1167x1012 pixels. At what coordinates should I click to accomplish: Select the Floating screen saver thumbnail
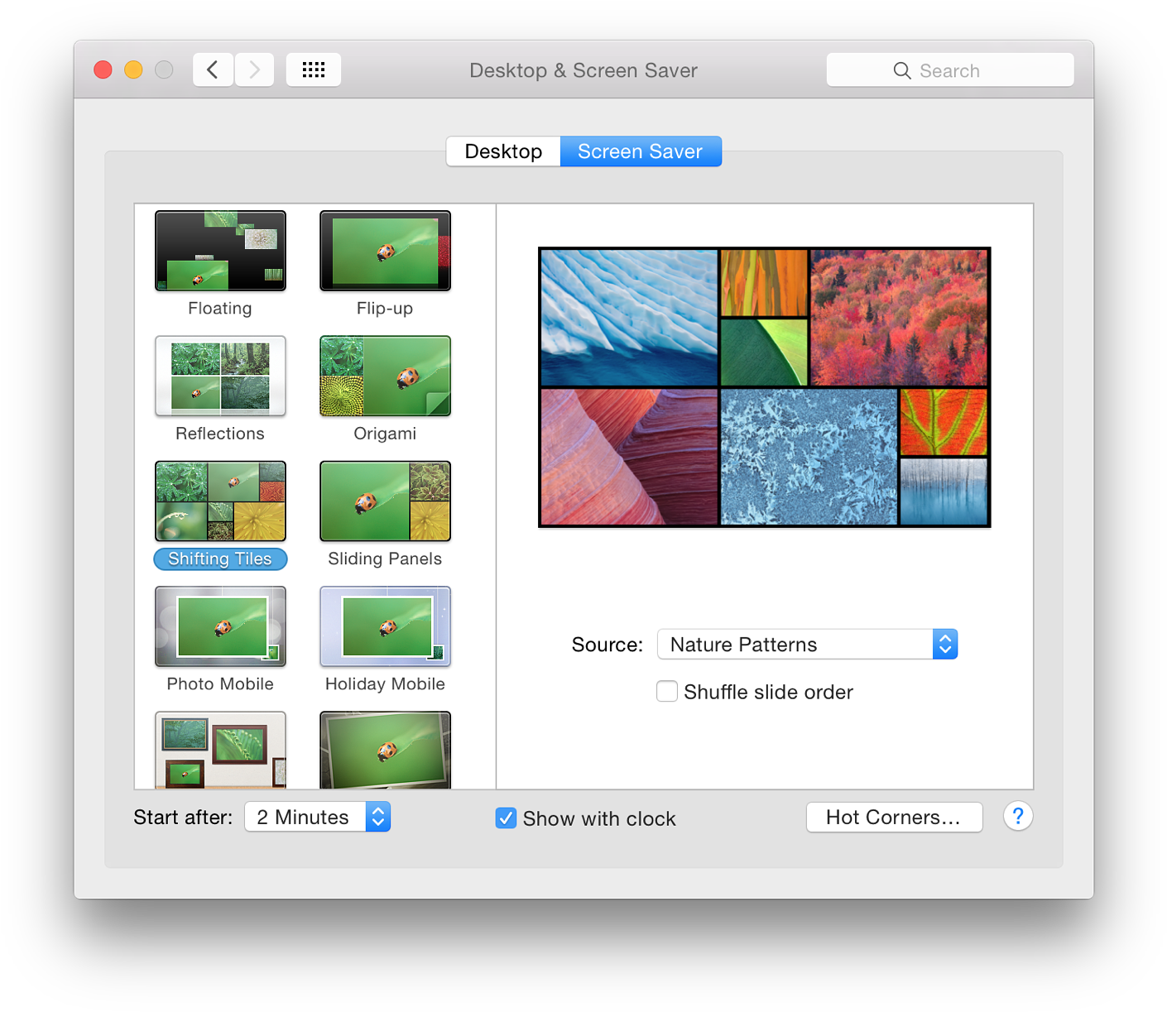220,251
